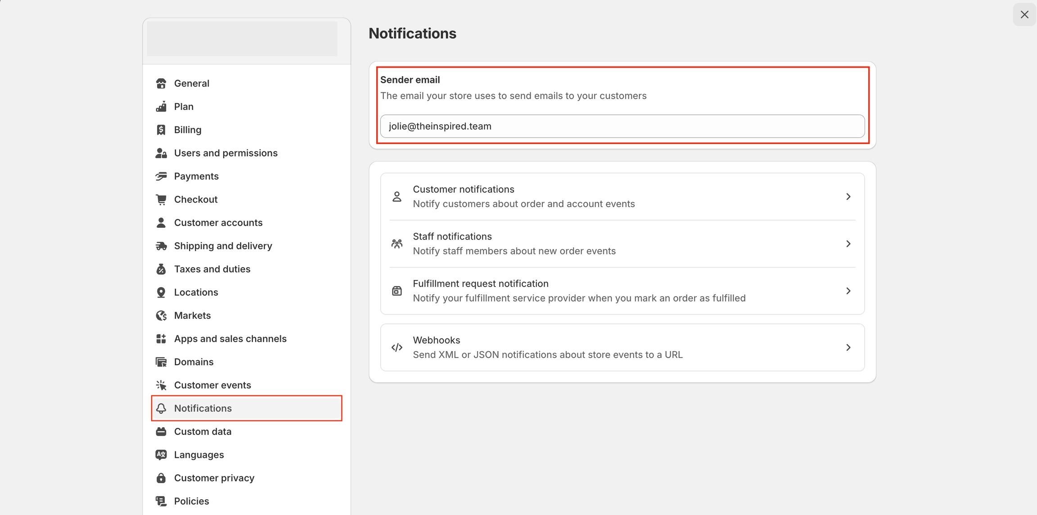Viewport: 1037px width, 515px height.
Task: Close the settings window
Action: 1024,14
